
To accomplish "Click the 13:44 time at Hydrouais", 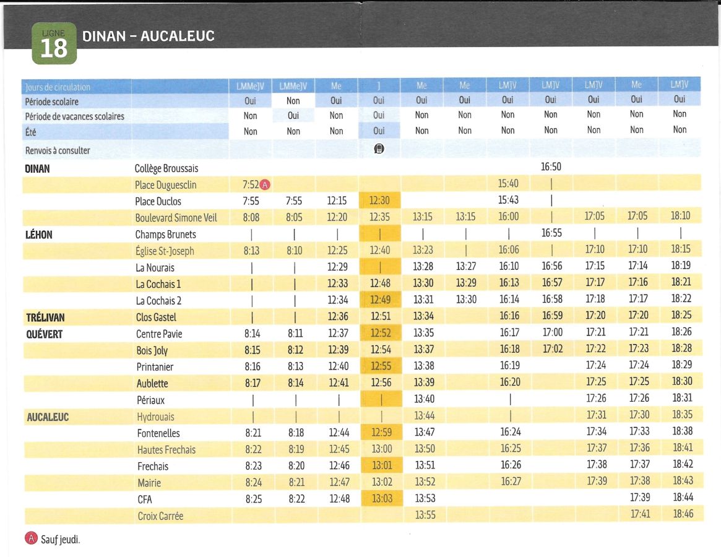I will (x=424, y=415).
